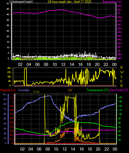The image size is (129, 153).
Task: Click the "Dew Point (°F)" legend label
Action: (118, 90)
